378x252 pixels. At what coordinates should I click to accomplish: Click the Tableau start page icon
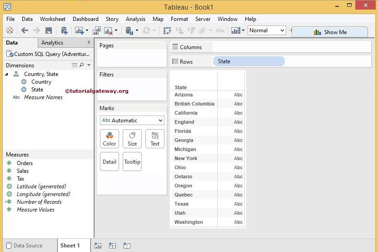pyautogui.click(x=10, y=30)
